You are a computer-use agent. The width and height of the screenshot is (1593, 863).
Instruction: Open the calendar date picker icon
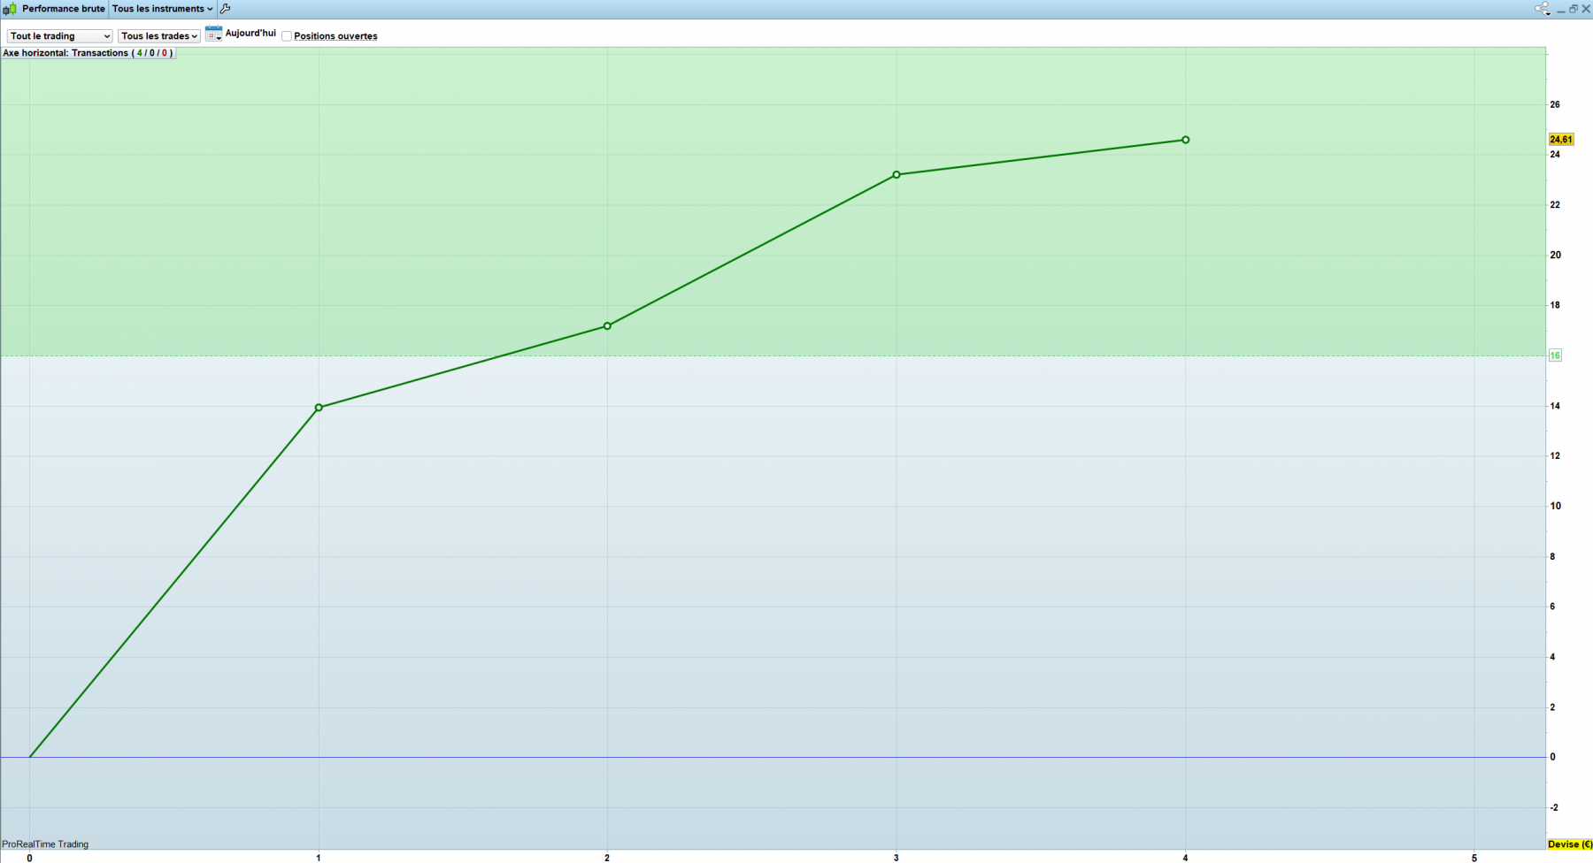213,34
